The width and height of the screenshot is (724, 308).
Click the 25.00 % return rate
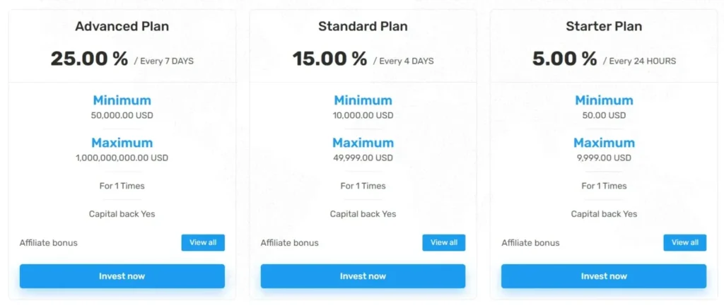89,59
